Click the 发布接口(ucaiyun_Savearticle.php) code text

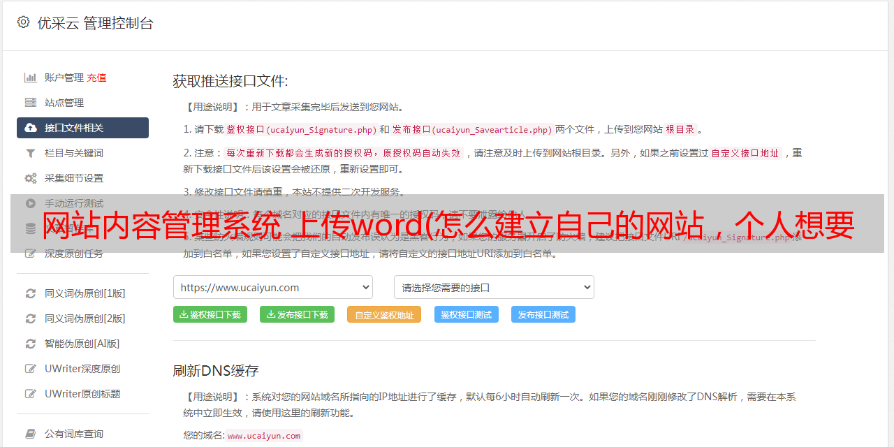[x=472, y=129]
